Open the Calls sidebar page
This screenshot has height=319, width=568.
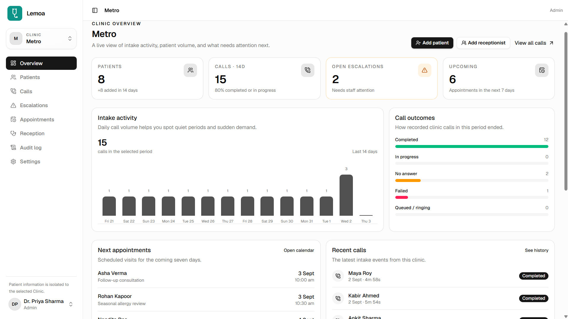pos(41,91)
